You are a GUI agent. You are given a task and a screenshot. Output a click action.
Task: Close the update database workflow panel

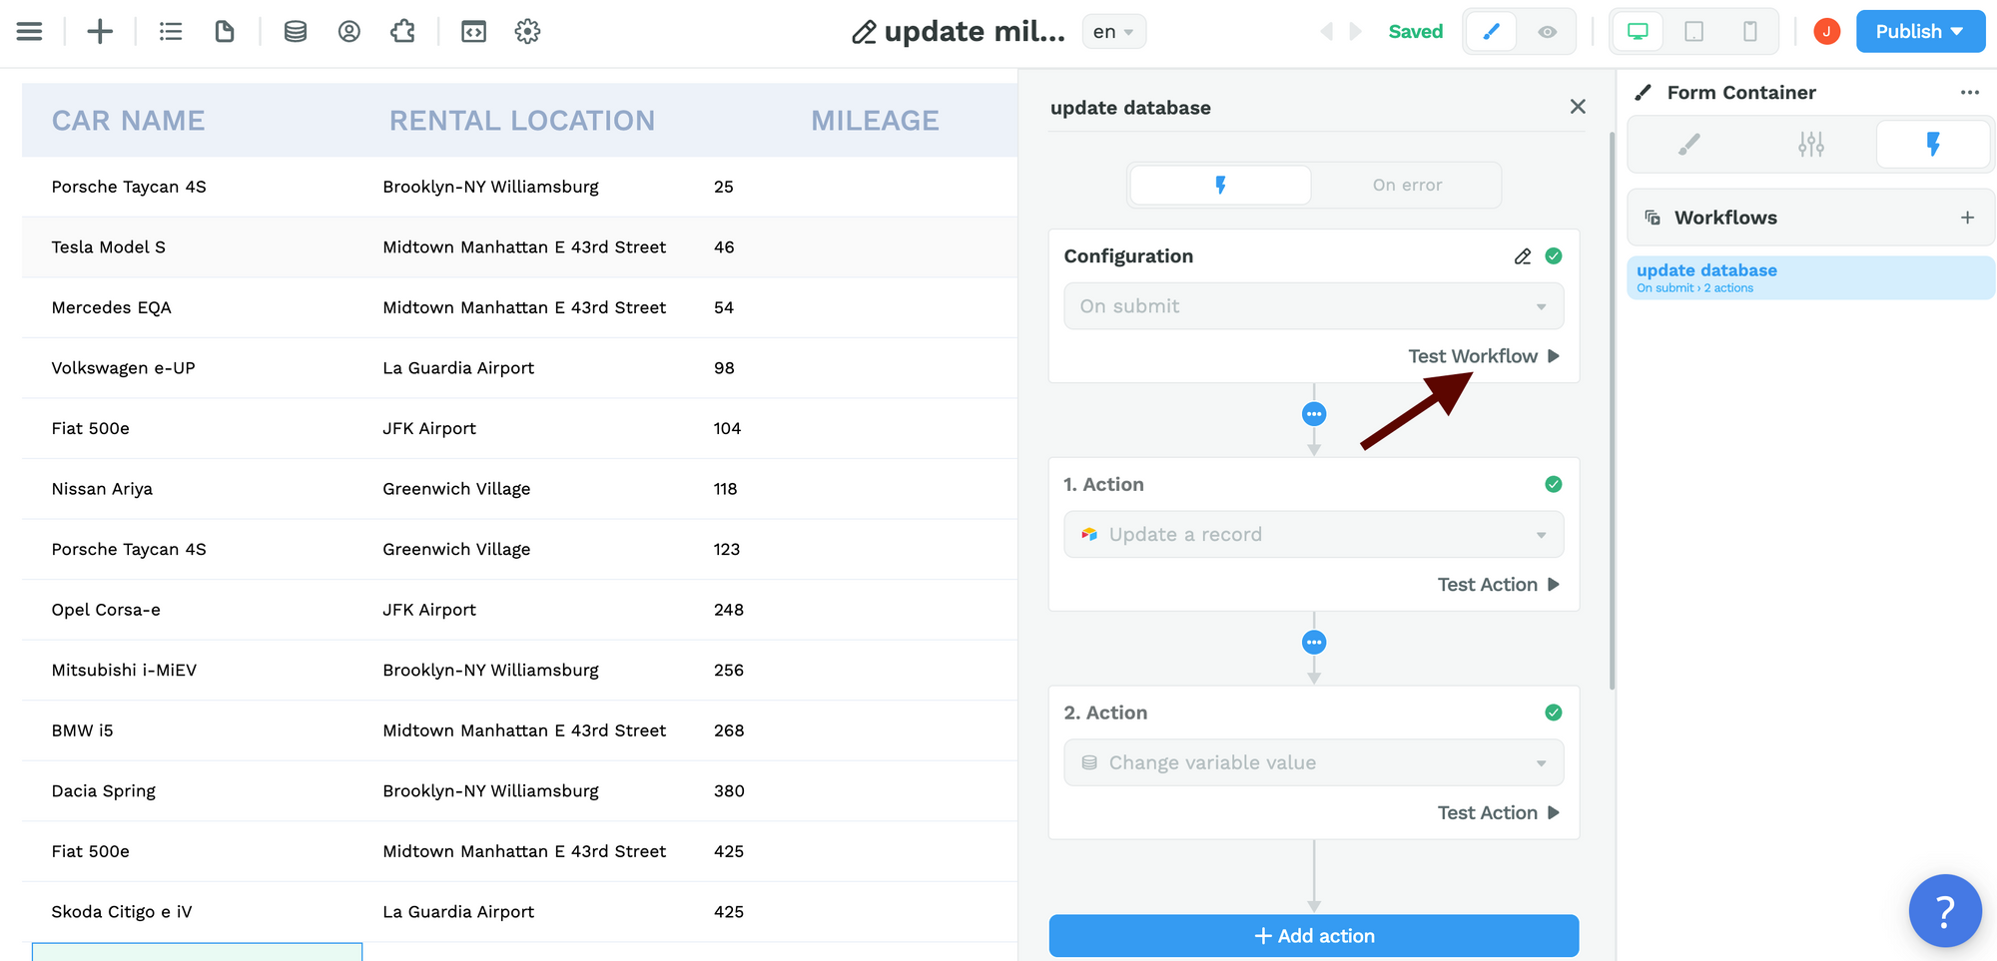1578,107
